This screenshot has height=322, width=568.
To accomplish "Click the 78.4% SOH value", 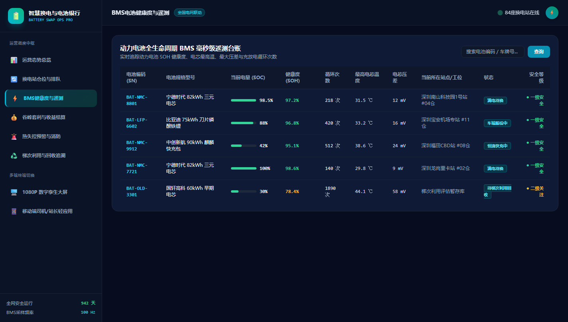I will tap(292, 191).
